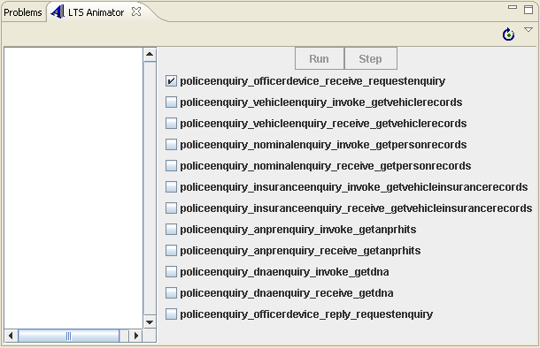Click the vertical scrollbar up arrow
Screen dimensions: 540x348
click(150, 54)
